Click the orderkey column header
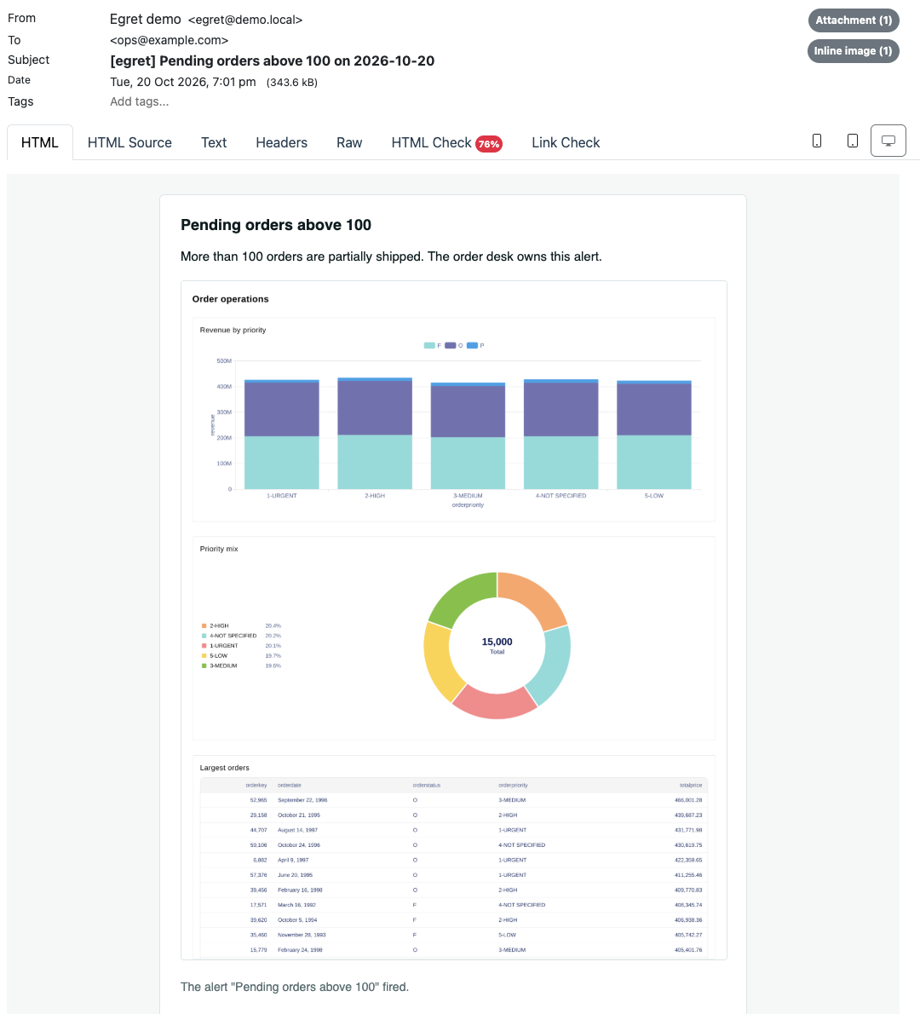Screen dimensions: 920x1014 point(256,785)
